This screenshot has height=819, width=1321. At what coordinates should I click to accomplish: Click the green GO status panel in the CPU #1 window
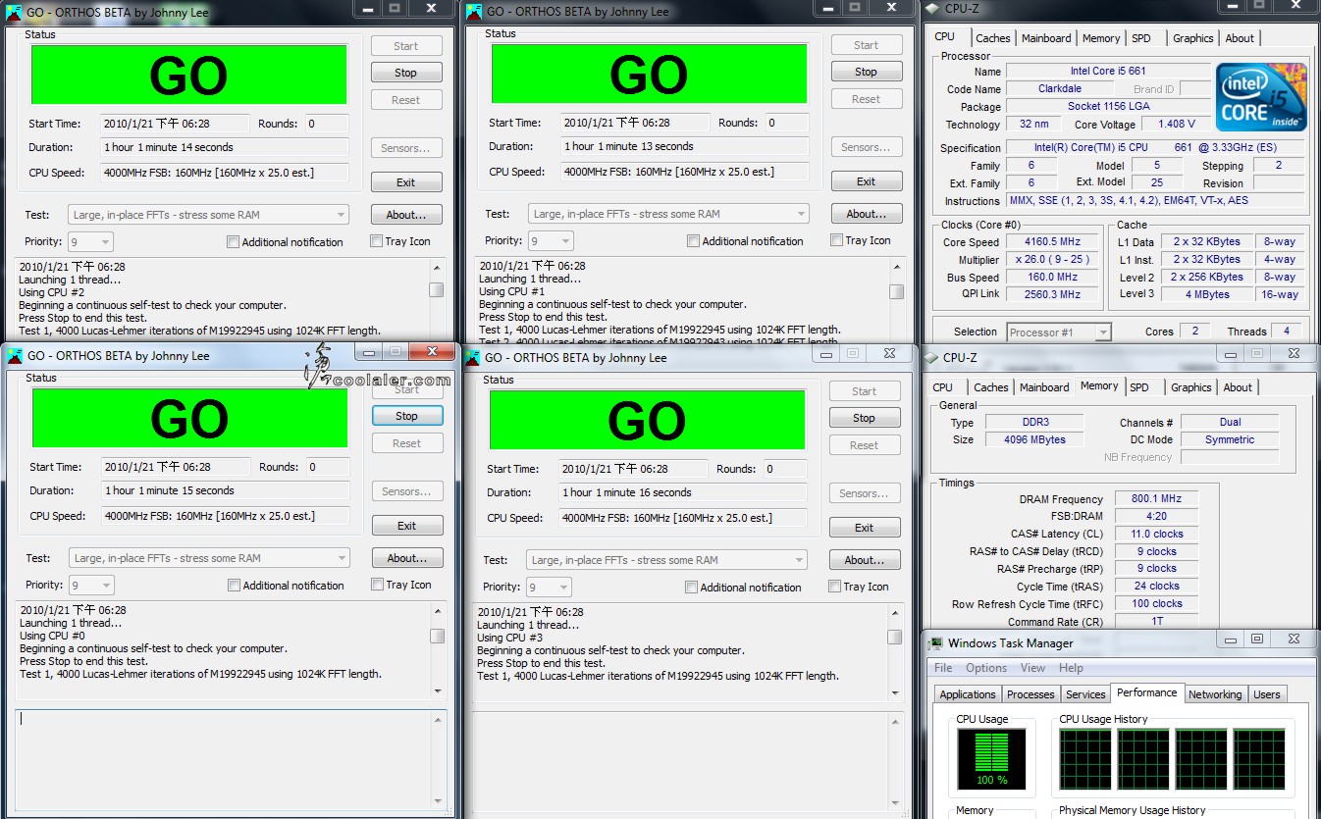(x=649, y=74)
